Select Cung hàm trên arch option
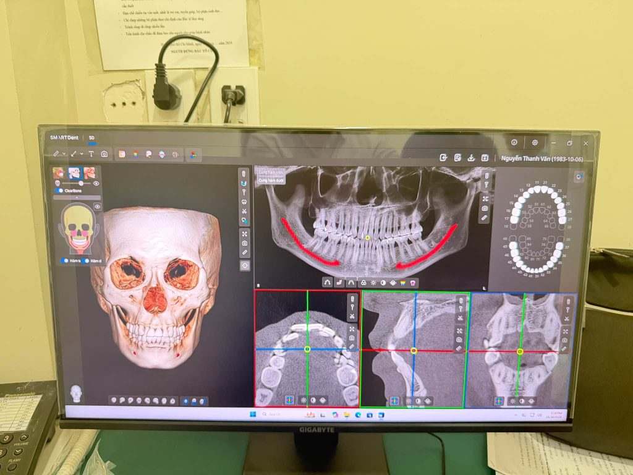Screen dimensions: 633x475 pos(271,173)
